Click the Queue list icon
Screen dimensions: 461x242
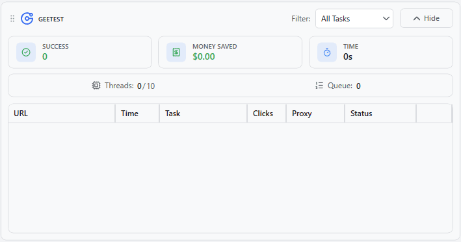[x=319, y=86]
